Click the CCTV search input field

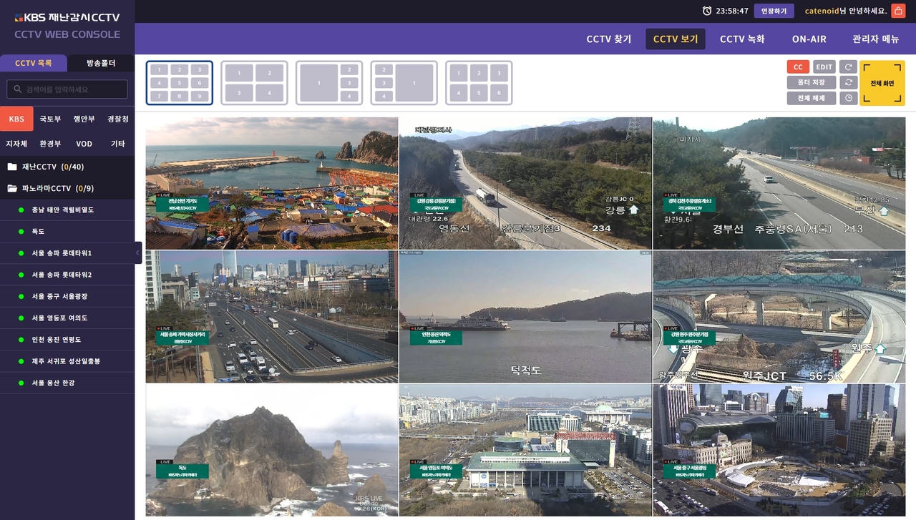pos(67,89)
